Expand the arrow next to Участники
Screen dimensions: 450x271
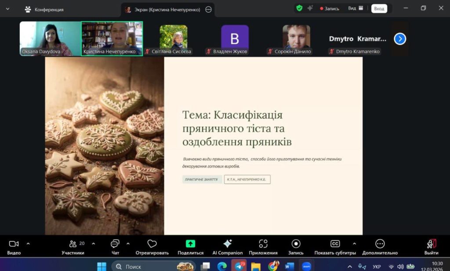[93, 243]
